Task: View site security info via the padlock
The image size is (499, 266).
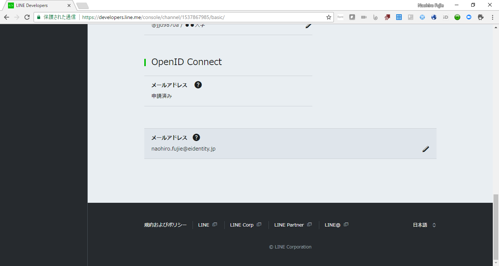Action: 39,17
